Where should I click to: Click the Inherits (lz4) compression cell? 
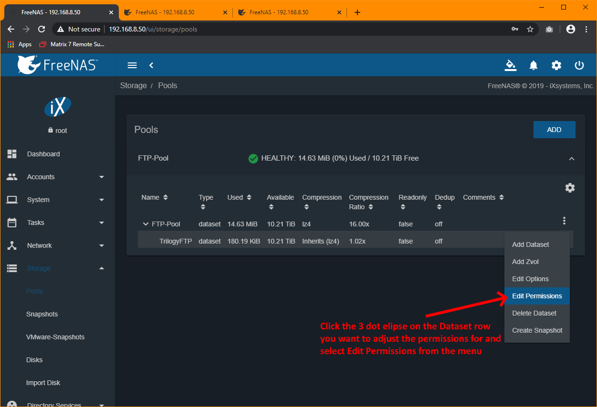[x=321, y=241]
